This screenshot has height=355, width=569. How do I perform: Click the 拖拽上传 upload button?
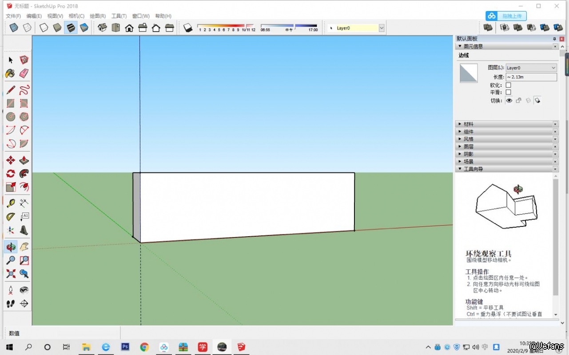[506, 16]
